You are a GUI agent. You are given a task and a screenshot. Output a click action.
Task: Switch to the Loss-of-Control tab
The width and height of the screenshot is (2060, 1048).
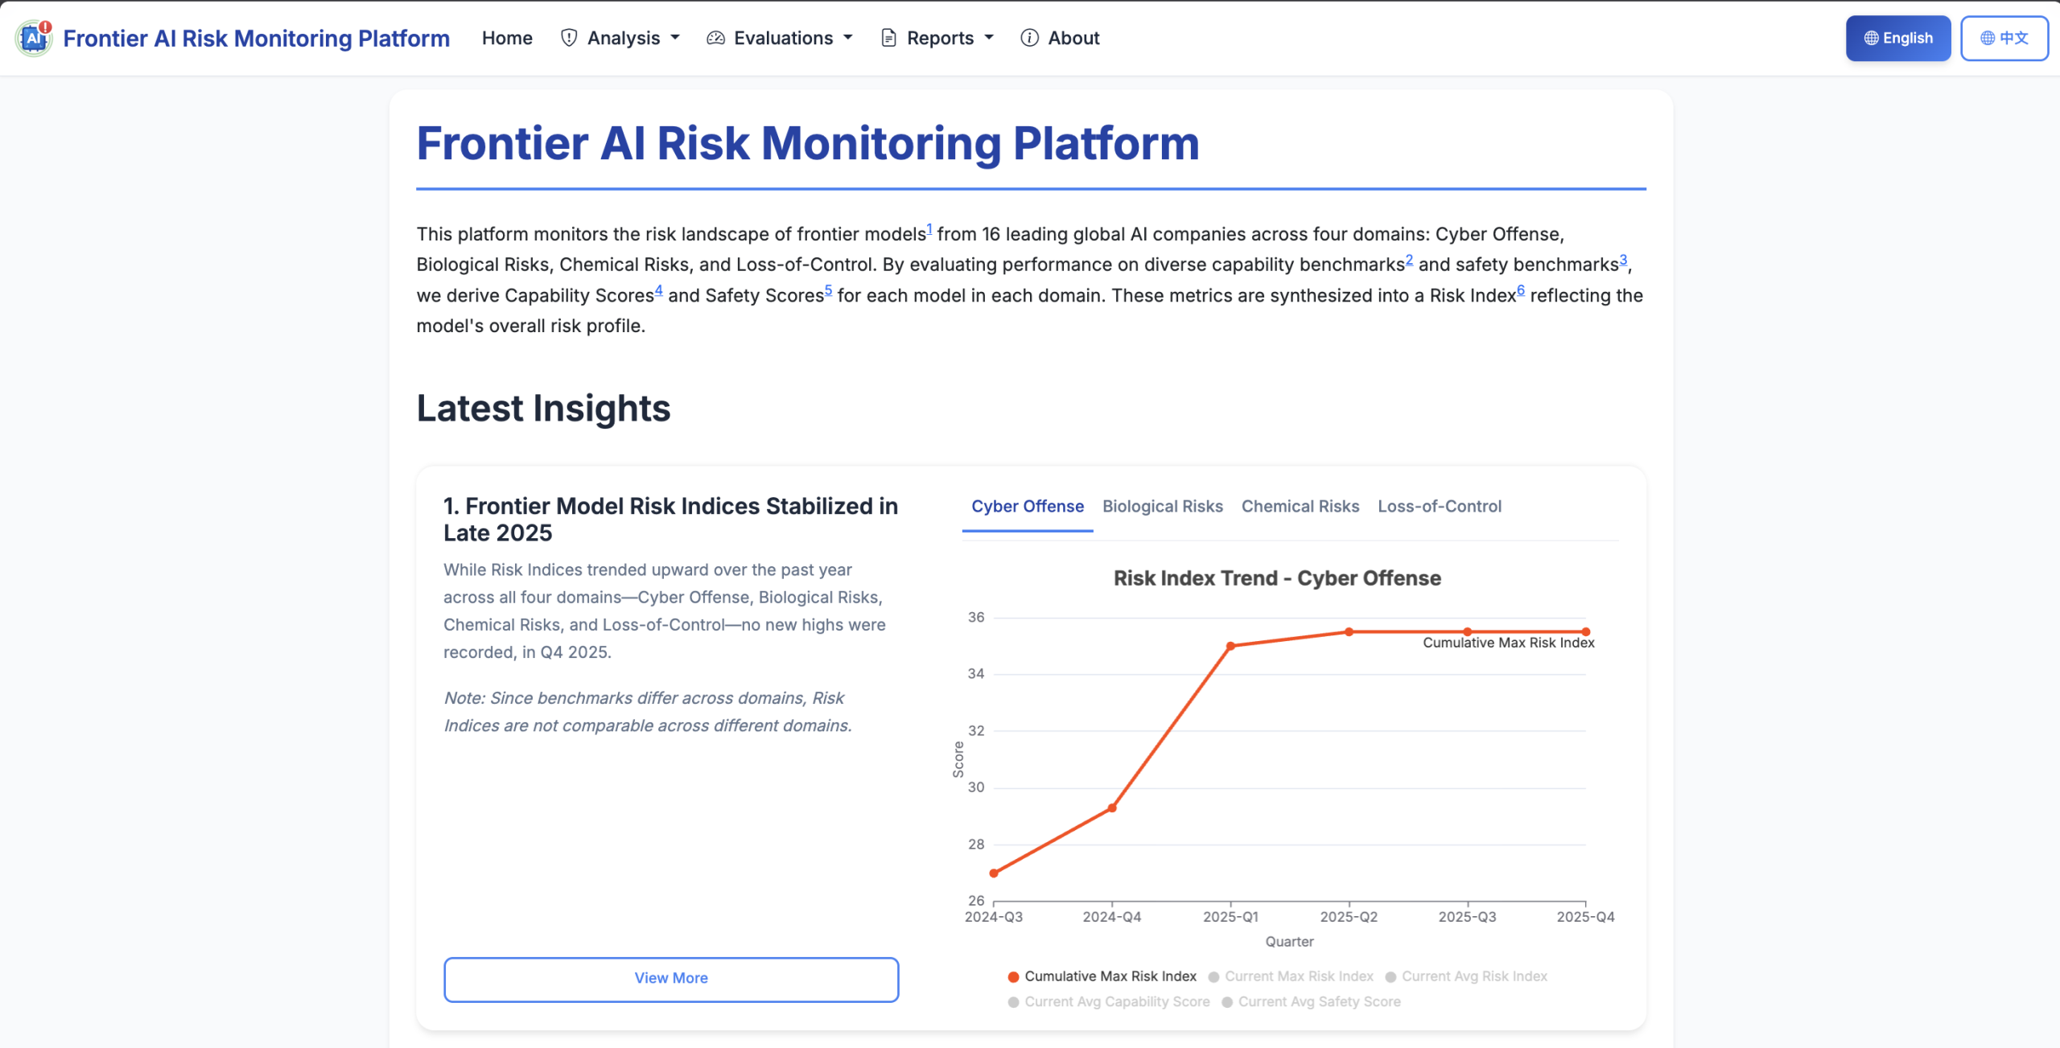(x=1439, y=507)
